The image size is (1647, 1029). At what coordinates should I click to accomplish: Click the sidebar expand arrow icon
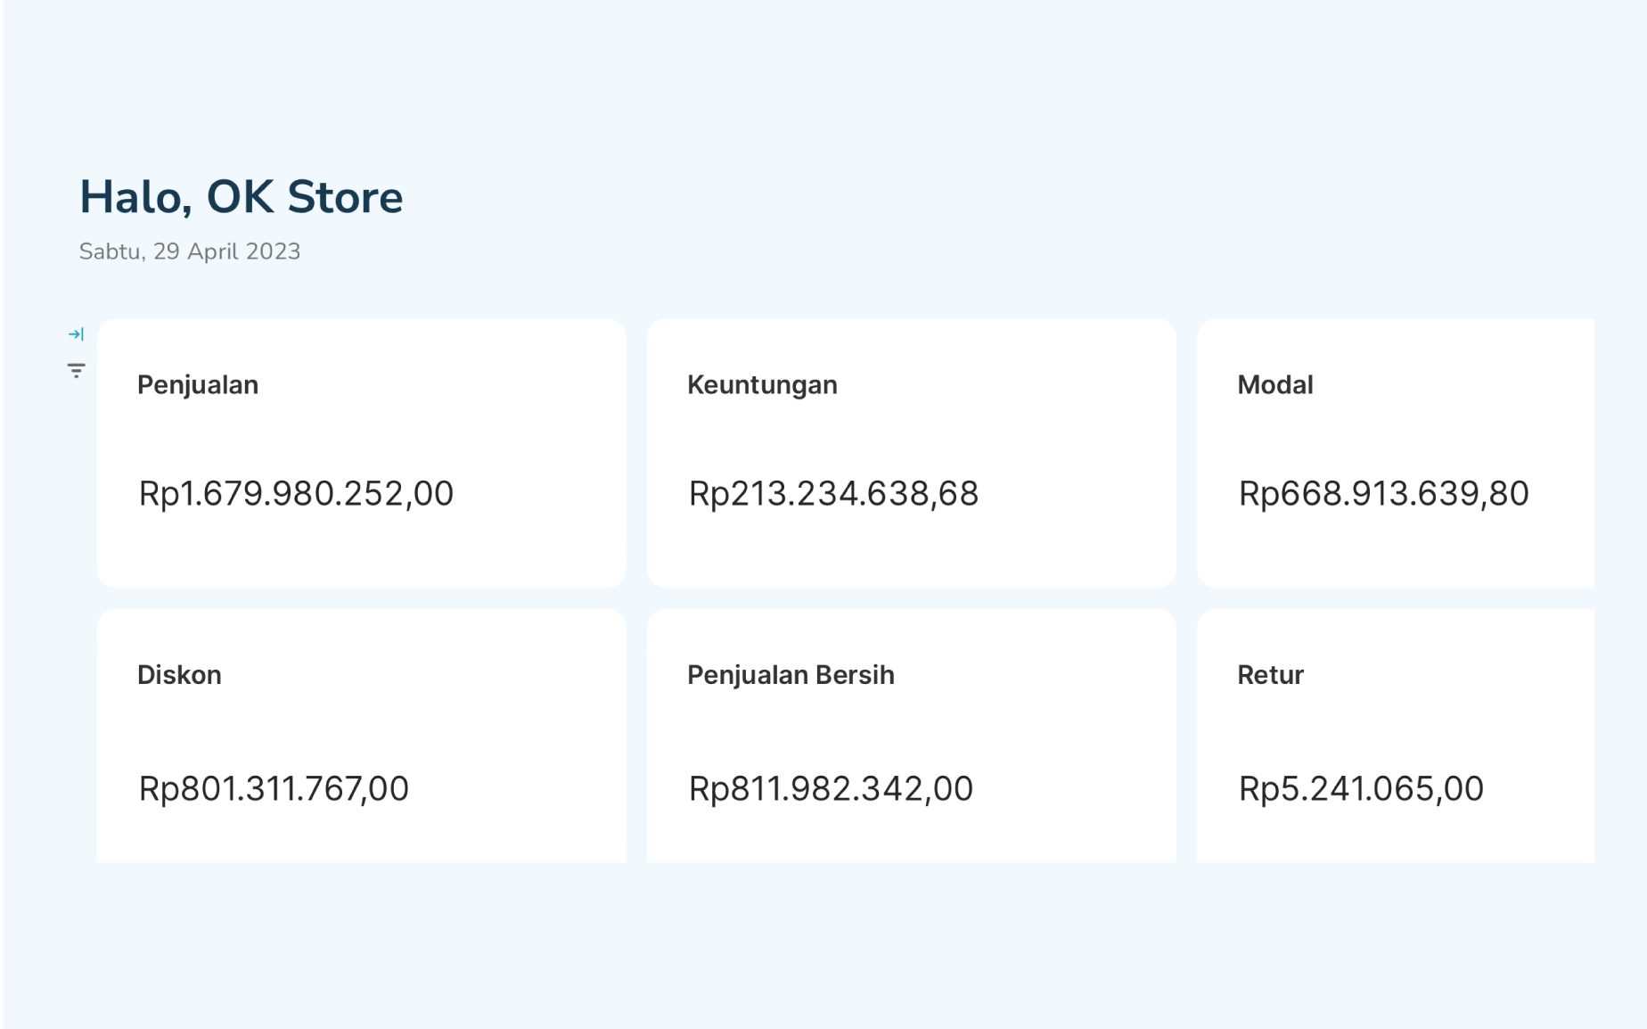(76, 333)
